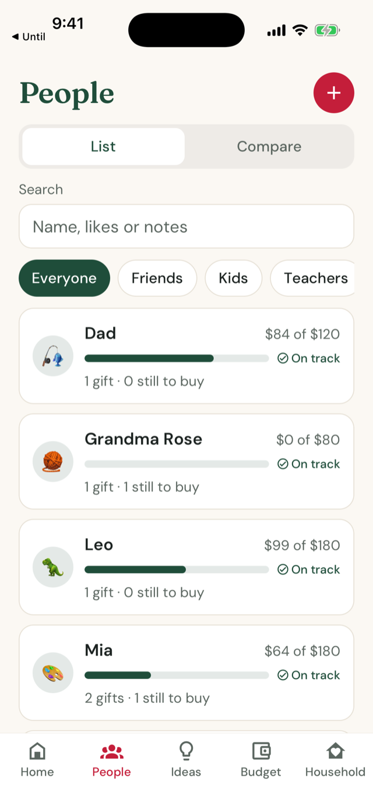Tap Leo's dinosaur avatar icon

pos(53,567)
